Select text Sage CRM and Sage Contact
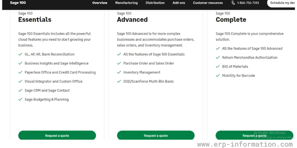The image size is (297, 148). [47, 90]
